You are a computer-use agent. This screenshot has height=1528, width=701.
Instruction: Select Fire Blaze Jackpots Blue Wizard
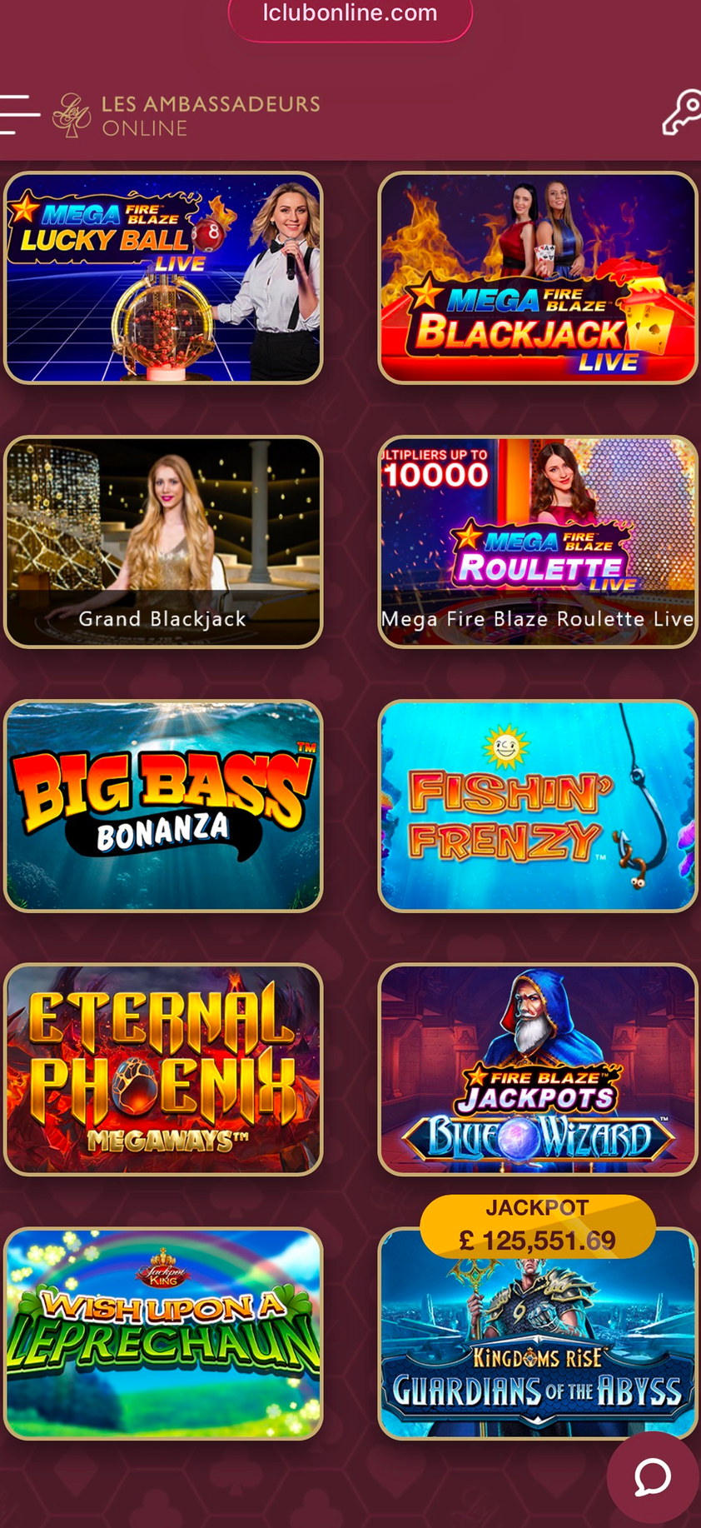538,1070
